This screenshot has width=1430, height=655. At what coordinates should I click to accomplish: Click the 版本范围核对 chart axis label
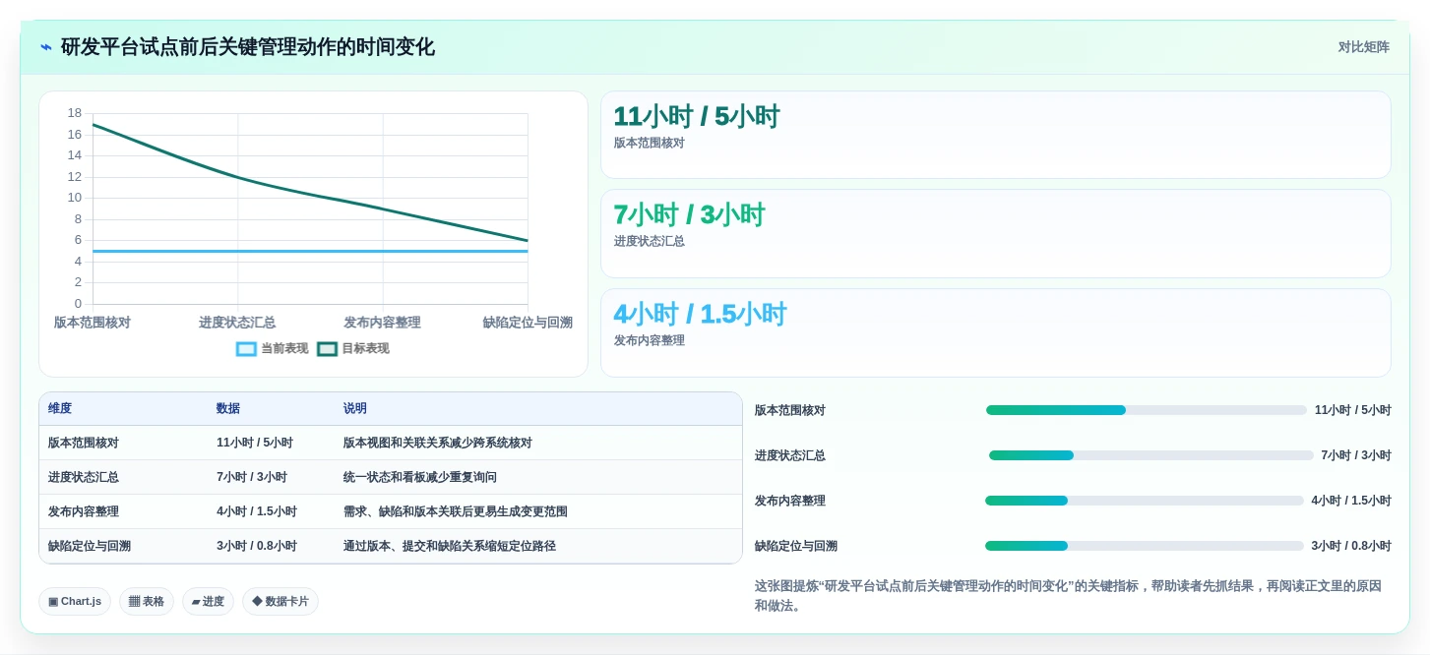[x=93, y=323]
